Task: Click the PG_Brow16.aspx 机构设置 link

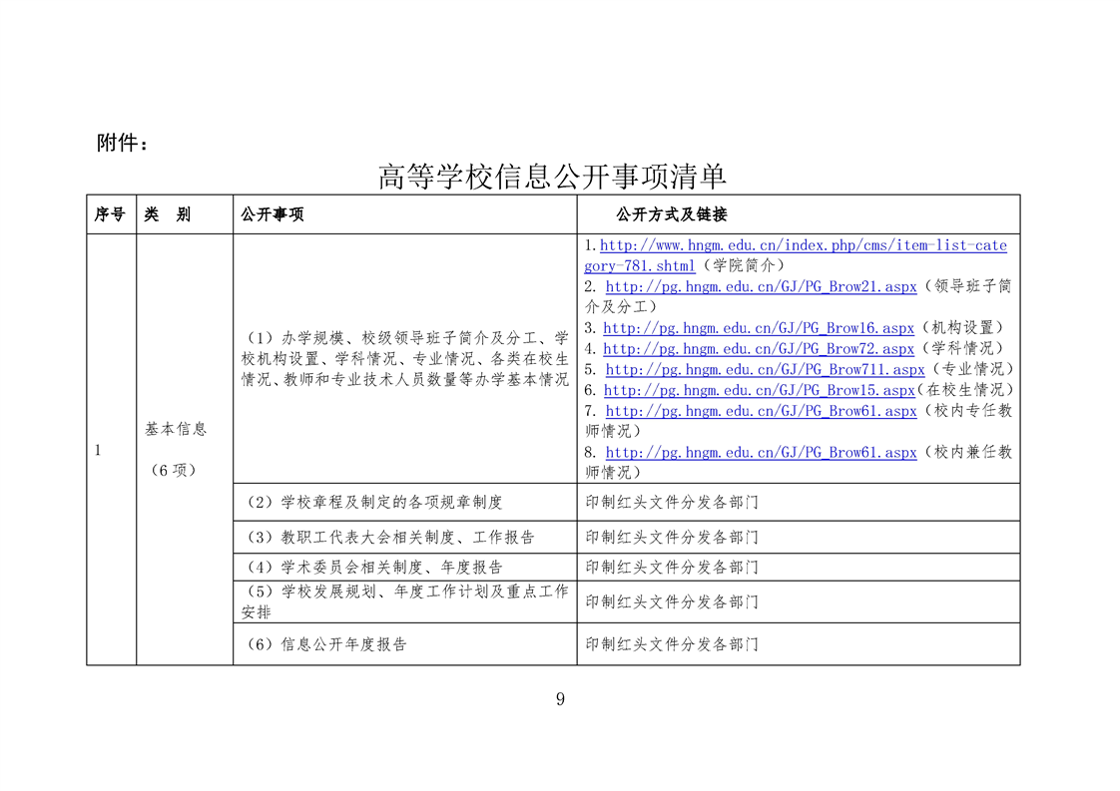Action: 758,328
